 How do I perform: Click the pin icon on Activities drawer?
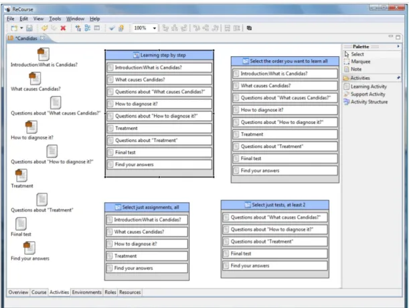398,78
